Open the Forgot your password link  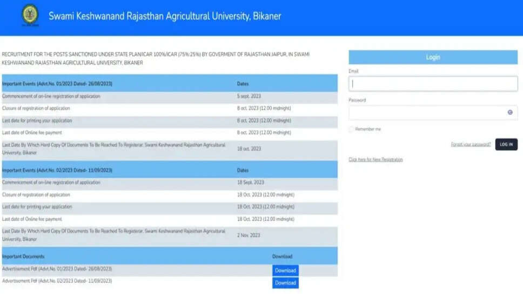point(471,144)
